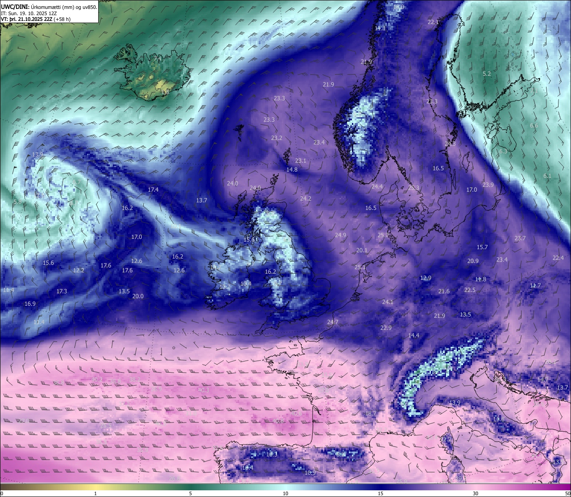Click the 21.6 value label
The width and height of the screenshot is (571, 497).
coord(444,291)
